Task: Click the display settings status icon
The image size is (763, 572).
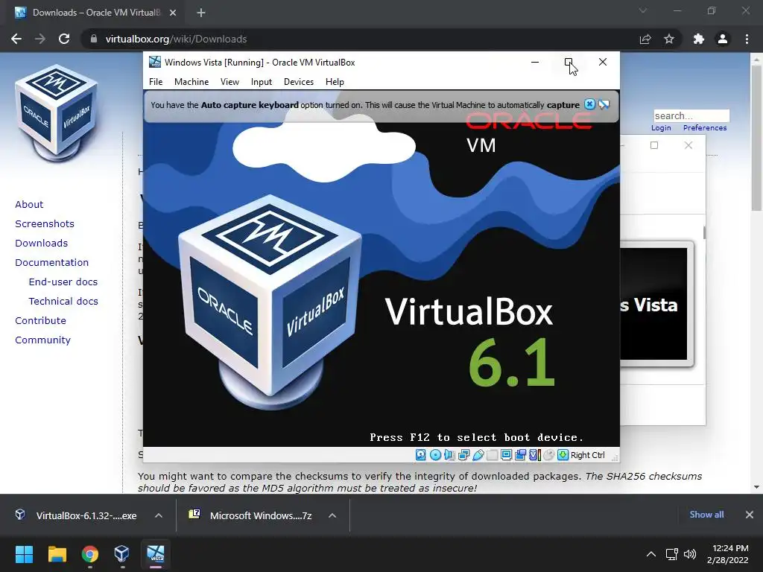Action: point(506,455)
